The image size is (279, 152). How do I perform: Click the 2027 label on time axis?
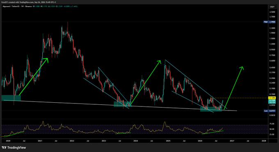[232, 141]
